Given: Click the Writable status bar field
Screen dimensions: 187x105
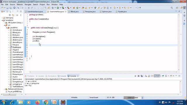Looking at the screenshot, I should [74, 97].
